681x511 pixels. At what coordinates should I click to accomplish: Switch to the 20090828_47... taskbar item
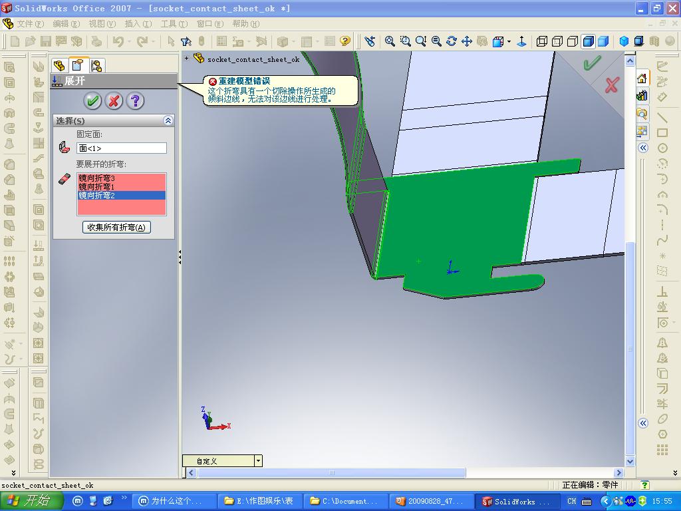pos(431,502)
